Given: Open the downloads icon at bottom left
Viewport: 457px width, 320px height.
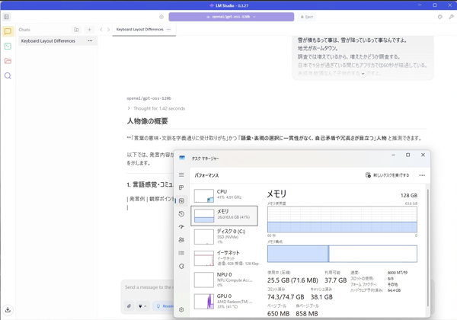Looking at the screenshot, I should tap(8, 310).
